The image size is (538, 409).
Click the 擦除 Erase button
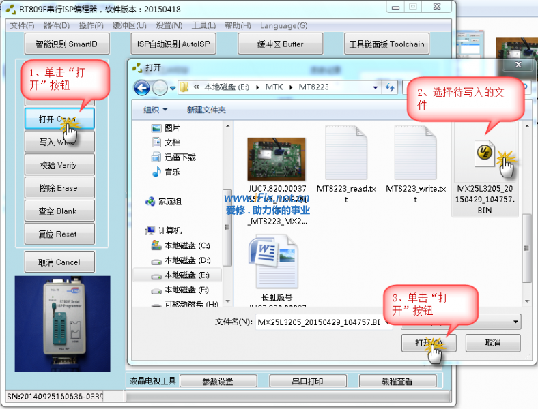[x=58, y=188]
